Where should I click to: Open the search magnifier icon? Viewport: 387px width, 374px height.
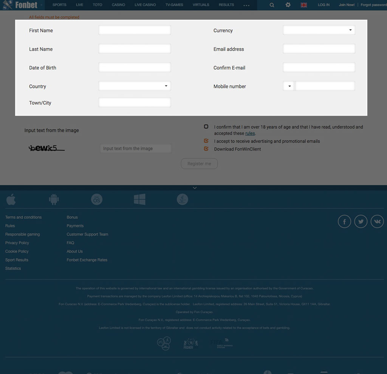(272, 5)
